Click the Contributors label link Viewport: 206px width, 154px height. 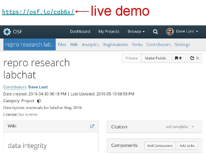(x=15, y=87)
